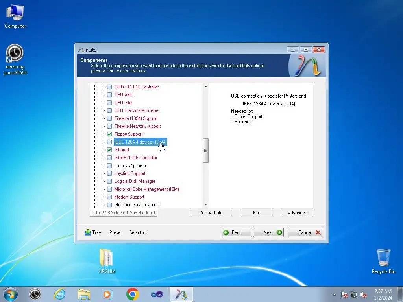Click the nLite title bar icon

coord(81,50)
